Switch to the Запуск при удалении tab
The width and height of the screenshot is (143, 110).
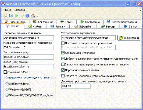122,22
